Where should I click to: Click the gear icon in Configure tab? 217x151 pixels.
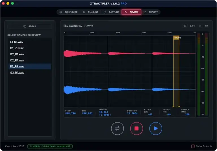61,12
